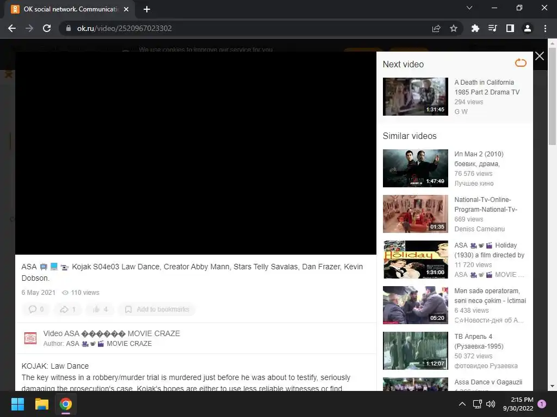Screen dimensions: 557x417
Task: Open A Death in California thumbnail
Action: [x=415, y=97]
